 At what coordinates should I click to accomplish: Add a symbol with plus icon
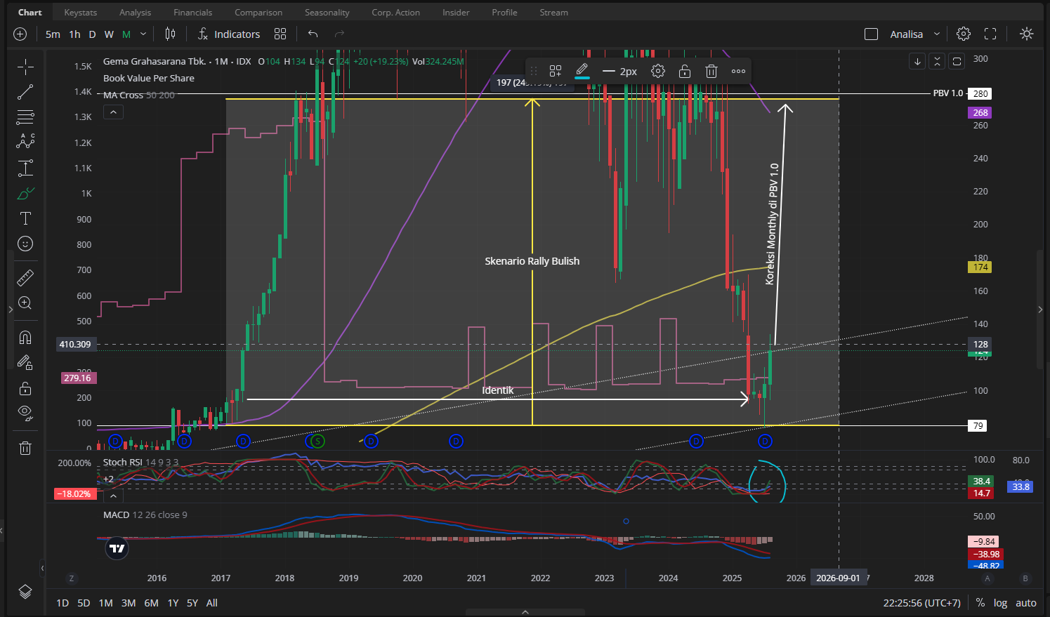pos(20,34)
